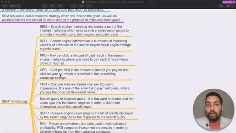Select the 'CPM – Cost per mile' node
The image size is (236, 133).
tap(84, 88)
